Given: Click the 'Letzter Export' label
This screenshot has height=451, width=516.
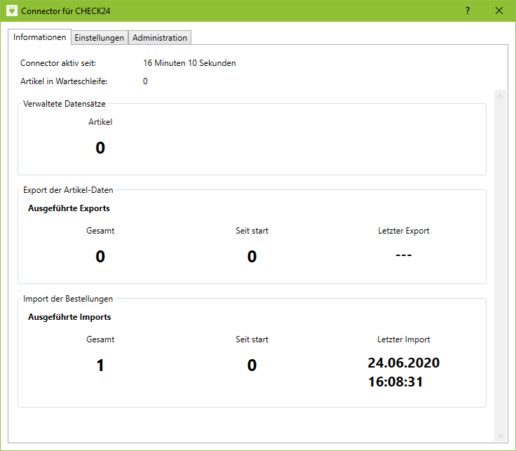Looking at the screenshot, I should point(404,231).
